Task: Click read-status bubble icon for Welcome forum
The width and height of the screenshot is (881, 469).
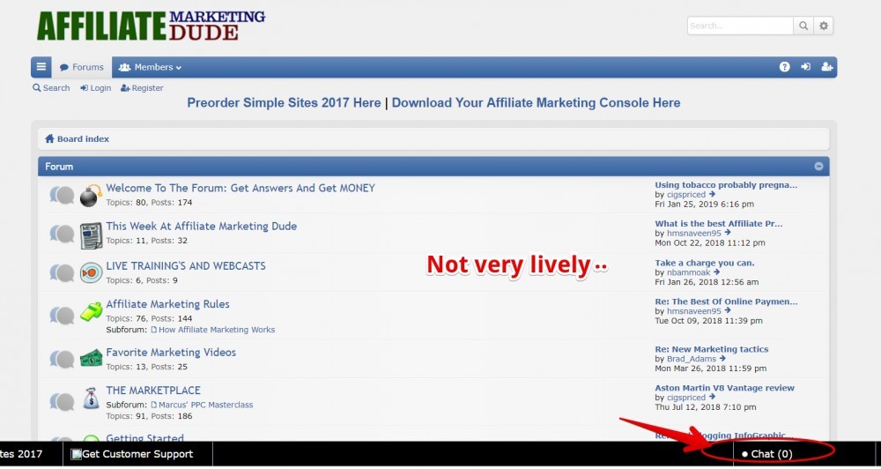Action: (62, 195)
